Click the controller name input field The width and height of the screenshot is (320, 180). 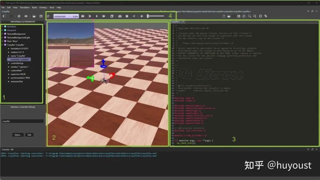pos(23,121)
